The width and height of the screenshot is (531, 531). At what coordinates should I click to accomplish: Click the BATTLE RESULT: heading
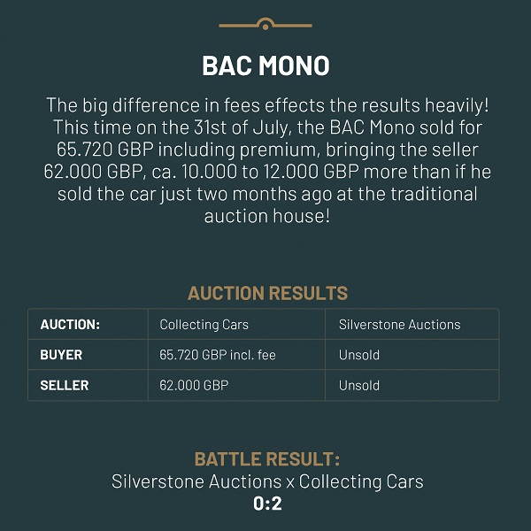pos(267,459)
